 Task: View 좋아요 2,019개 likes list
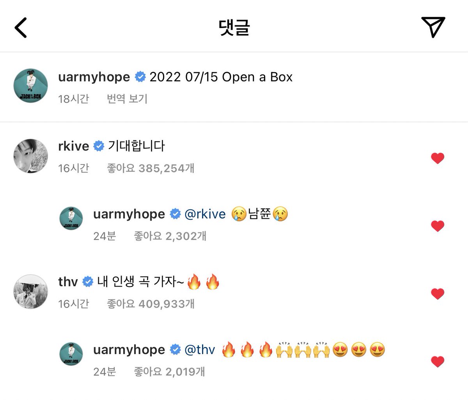tap(169, 372)
